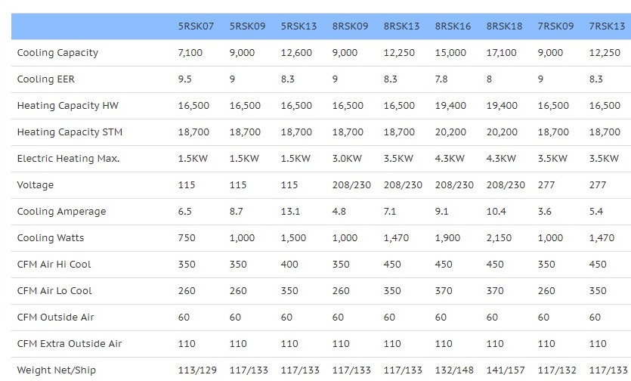631x381 pixels.
Task: Select the 2,150 cooling watts value
Action: point(499,238)
